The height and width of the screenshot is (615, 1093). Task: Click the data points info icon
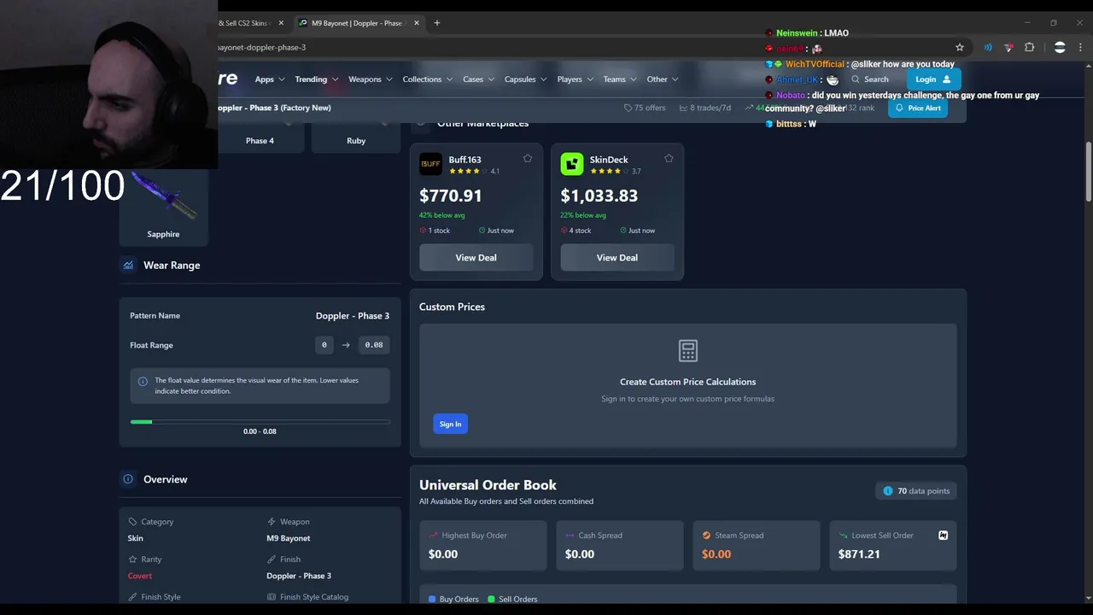[888, 491]
